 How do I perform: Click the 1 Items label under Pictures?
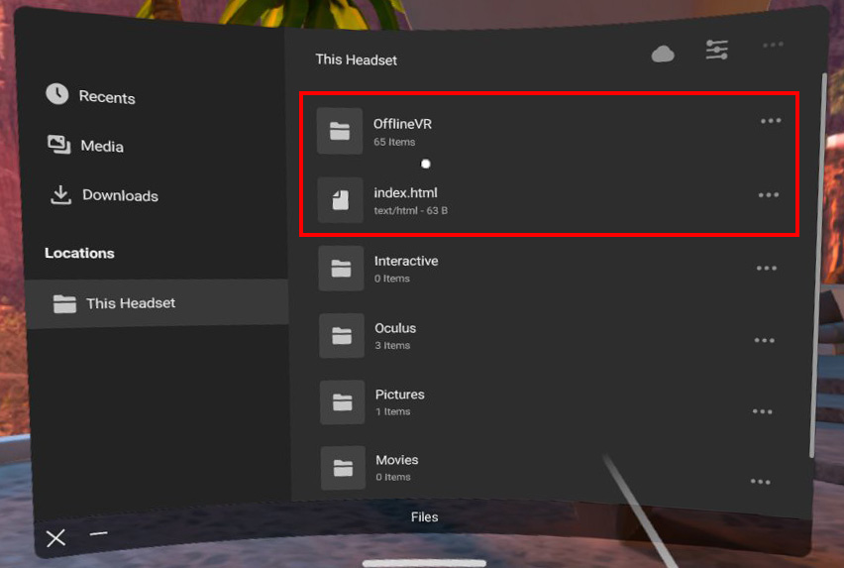tap(393, 411)
